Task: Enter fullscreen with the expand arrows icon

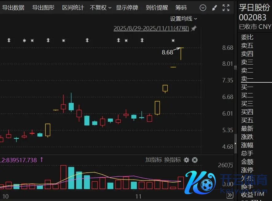Action: 226,8
